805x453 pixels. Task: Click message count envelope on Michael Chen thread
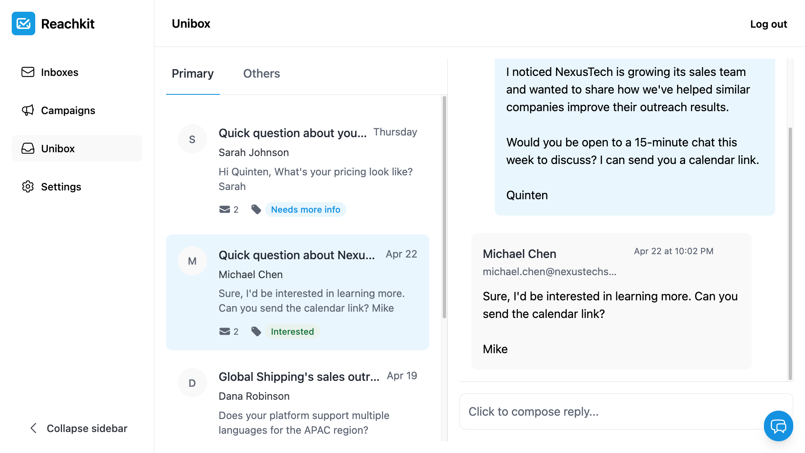[x=225, y=331]
